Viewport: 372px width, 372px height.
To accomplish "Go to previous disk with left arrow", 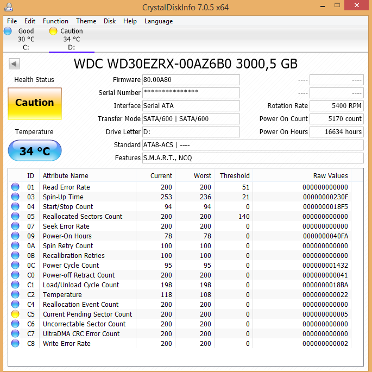I will 14,64.
